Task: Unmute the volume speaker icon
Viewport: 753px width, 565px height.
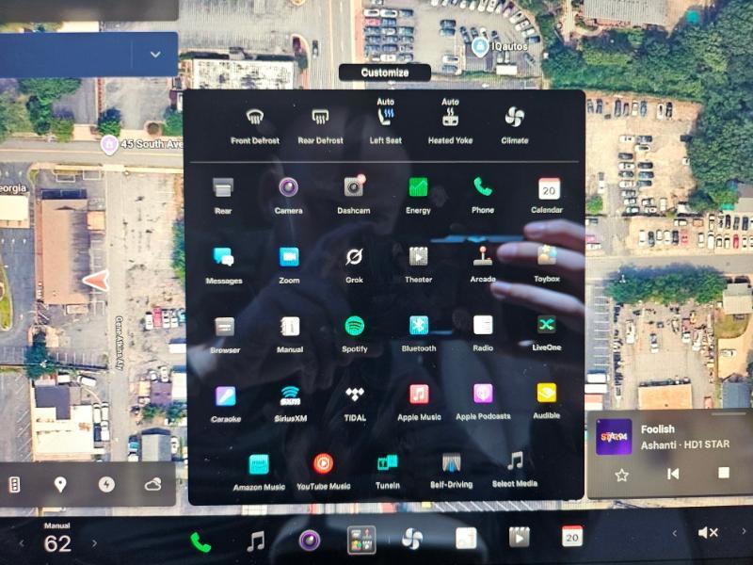Action: point(708,532)
